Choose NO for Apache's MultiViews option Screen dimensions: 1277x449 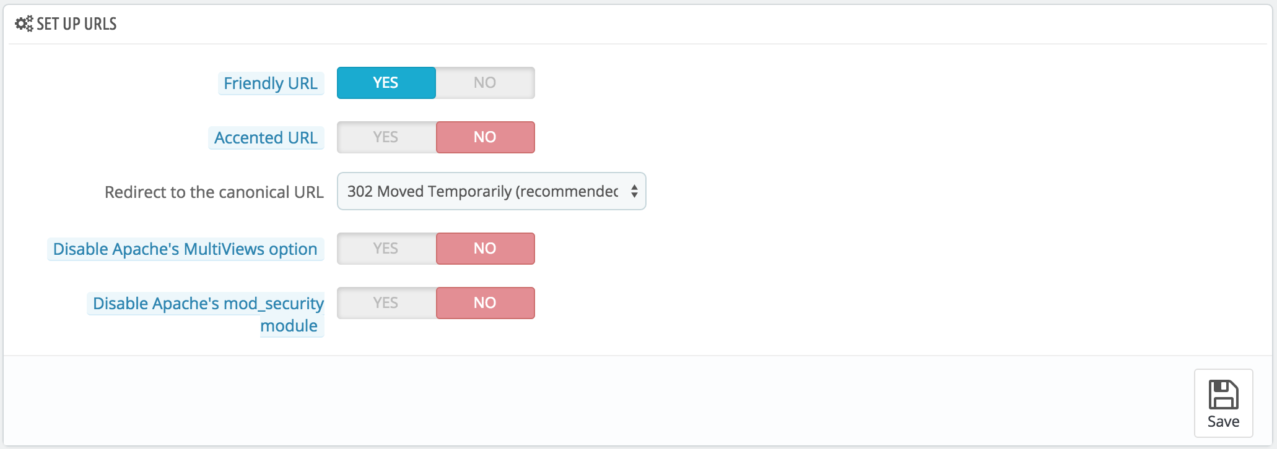[485, 249]
